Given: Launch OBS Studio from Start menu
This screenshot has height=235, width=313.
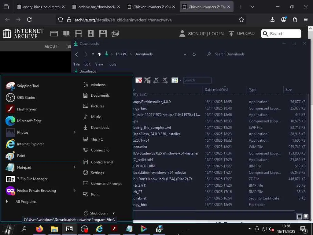Looking at the screenshot, I should point(20,98).
